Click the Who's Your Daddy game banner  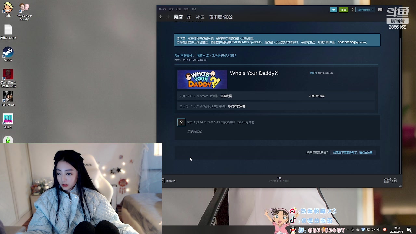[x=202, y=79]
